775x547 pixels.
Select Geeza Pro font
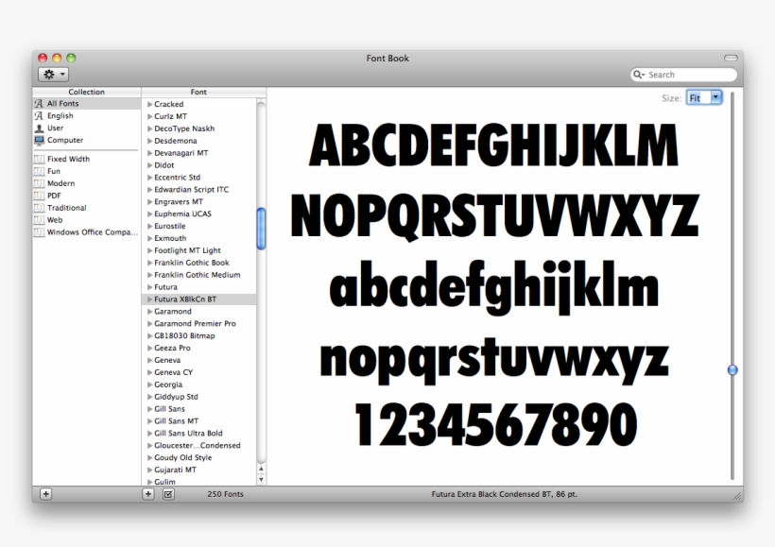(x=172, y=348)
